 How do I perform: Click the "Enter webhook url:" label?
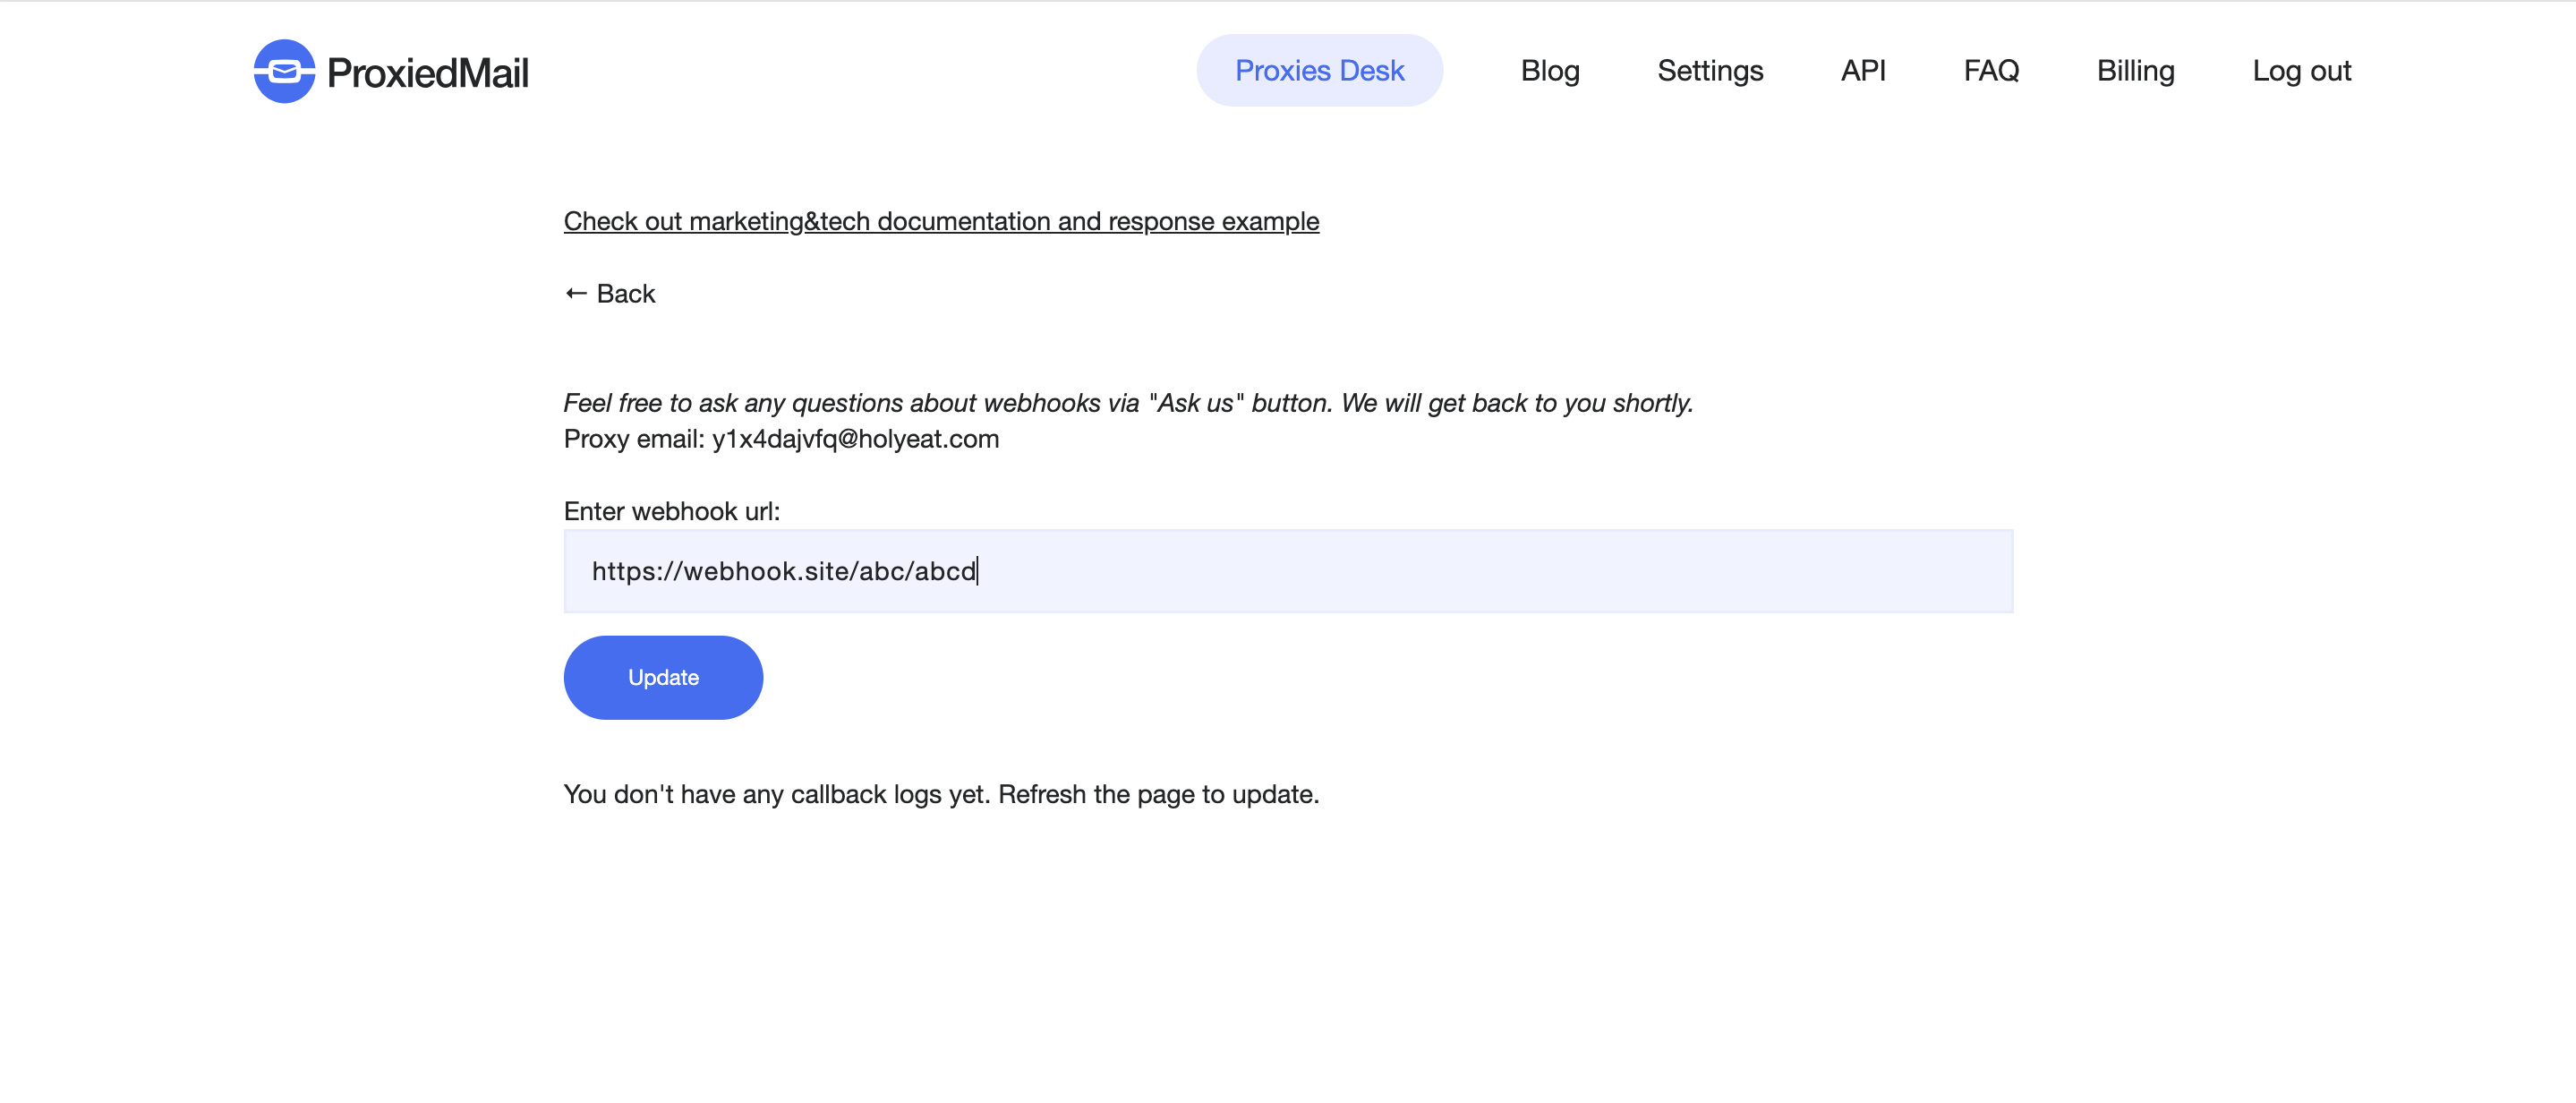(x=671, y=511)
